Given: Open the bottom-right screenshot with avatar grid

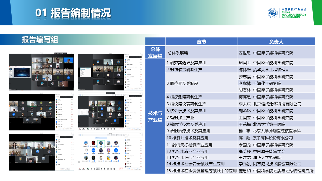Looking at the screenshot, I should (110, 152).
